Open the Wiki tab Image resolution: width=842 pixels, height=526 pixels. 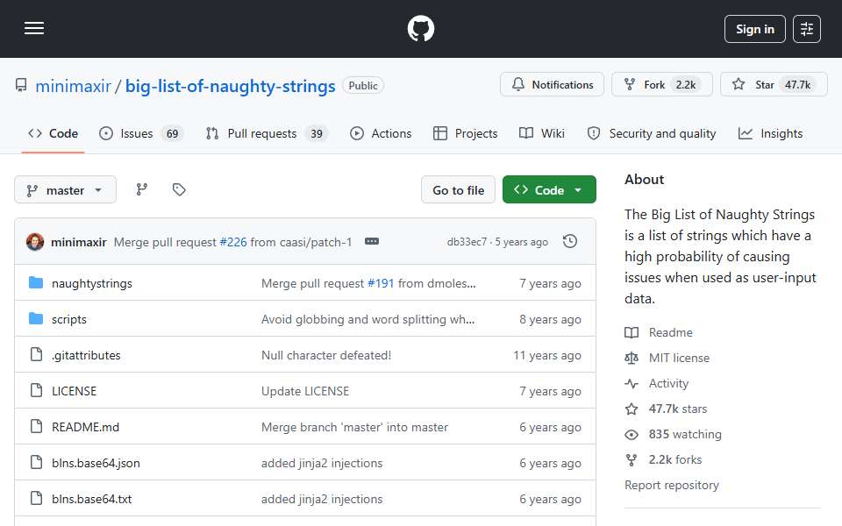click(542, 133)
